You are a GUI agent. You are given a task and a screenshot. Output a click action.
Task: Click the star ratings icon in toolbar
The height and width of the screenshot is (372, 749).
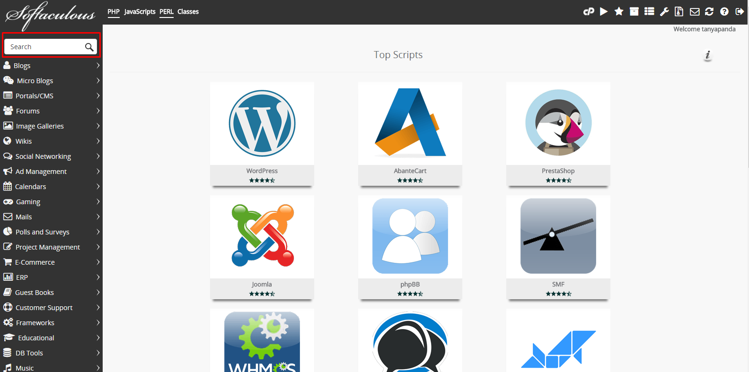point(619,12)
